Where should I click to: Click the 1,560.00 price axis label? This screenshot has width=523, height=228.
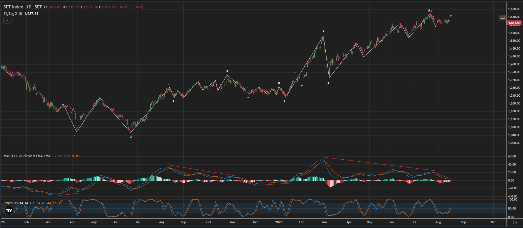pos(514,33)
